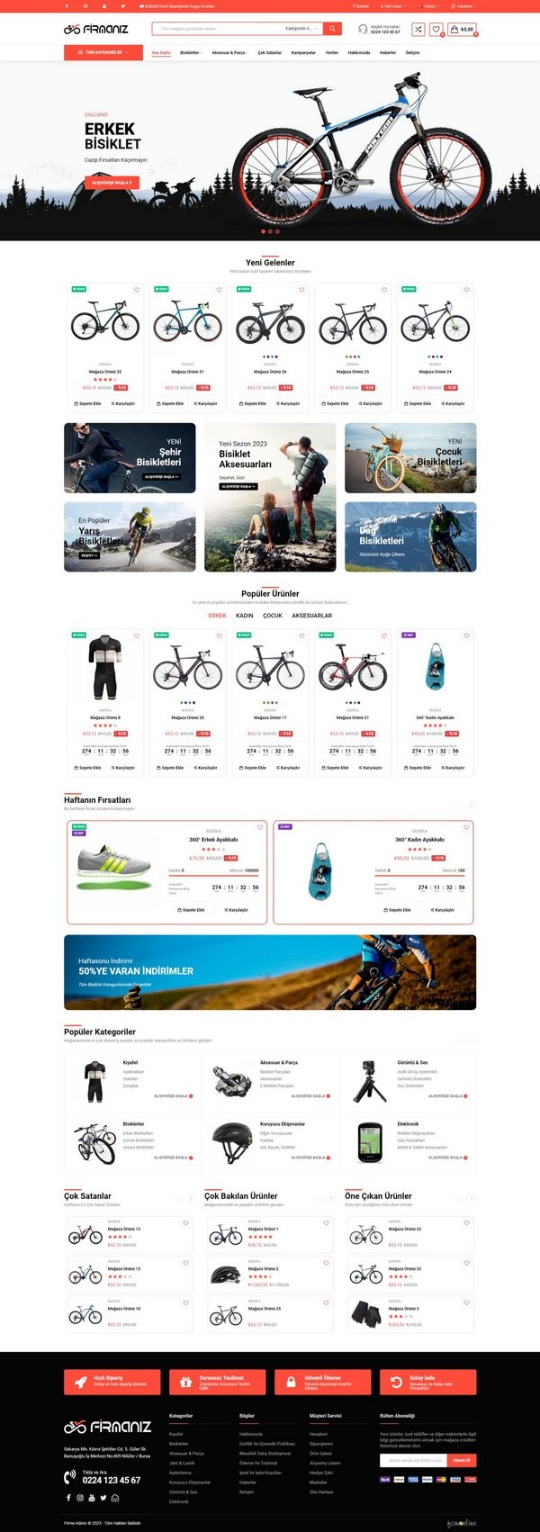Image resolution: width=540 pixels, height=1532 pixels.
Task: Select the KADIN tab in Popüler Ürünler
Action: click(x=245, y=616)
